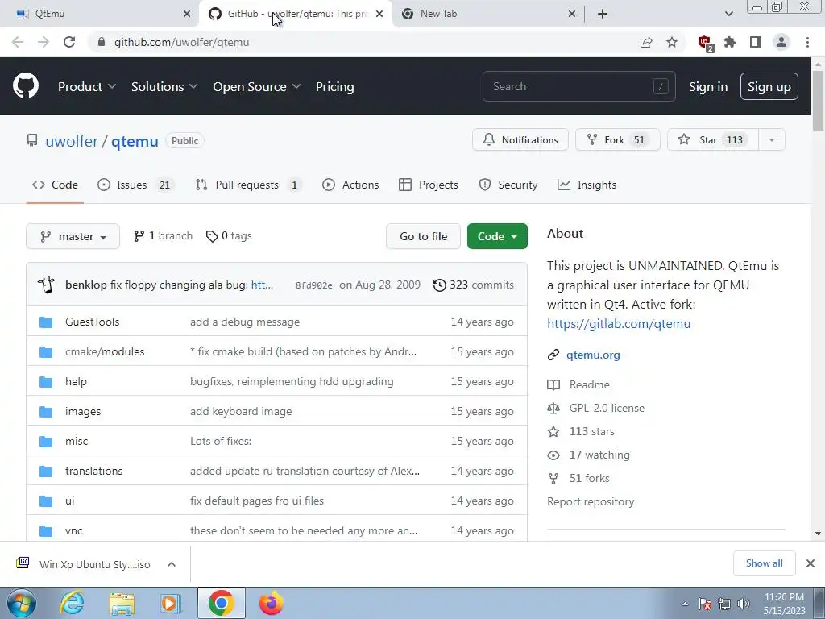The height and width of the screenshot is (619, 825).
Task: Go to the Projects tab
Action: coord(429,185)
